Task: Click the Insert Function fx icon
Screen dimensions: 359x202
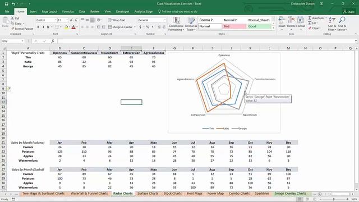Action: 53,41
